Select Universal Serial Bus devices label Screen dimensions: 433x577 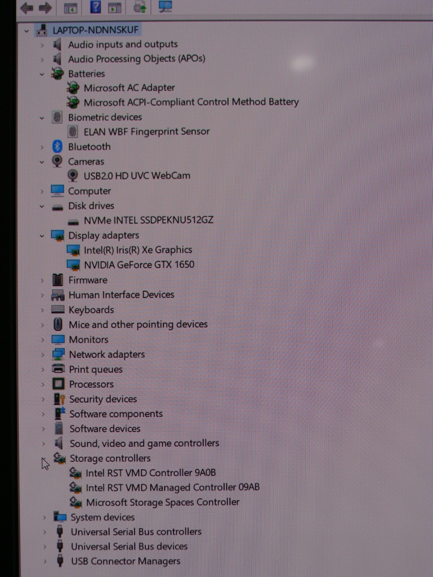[129, 546]
